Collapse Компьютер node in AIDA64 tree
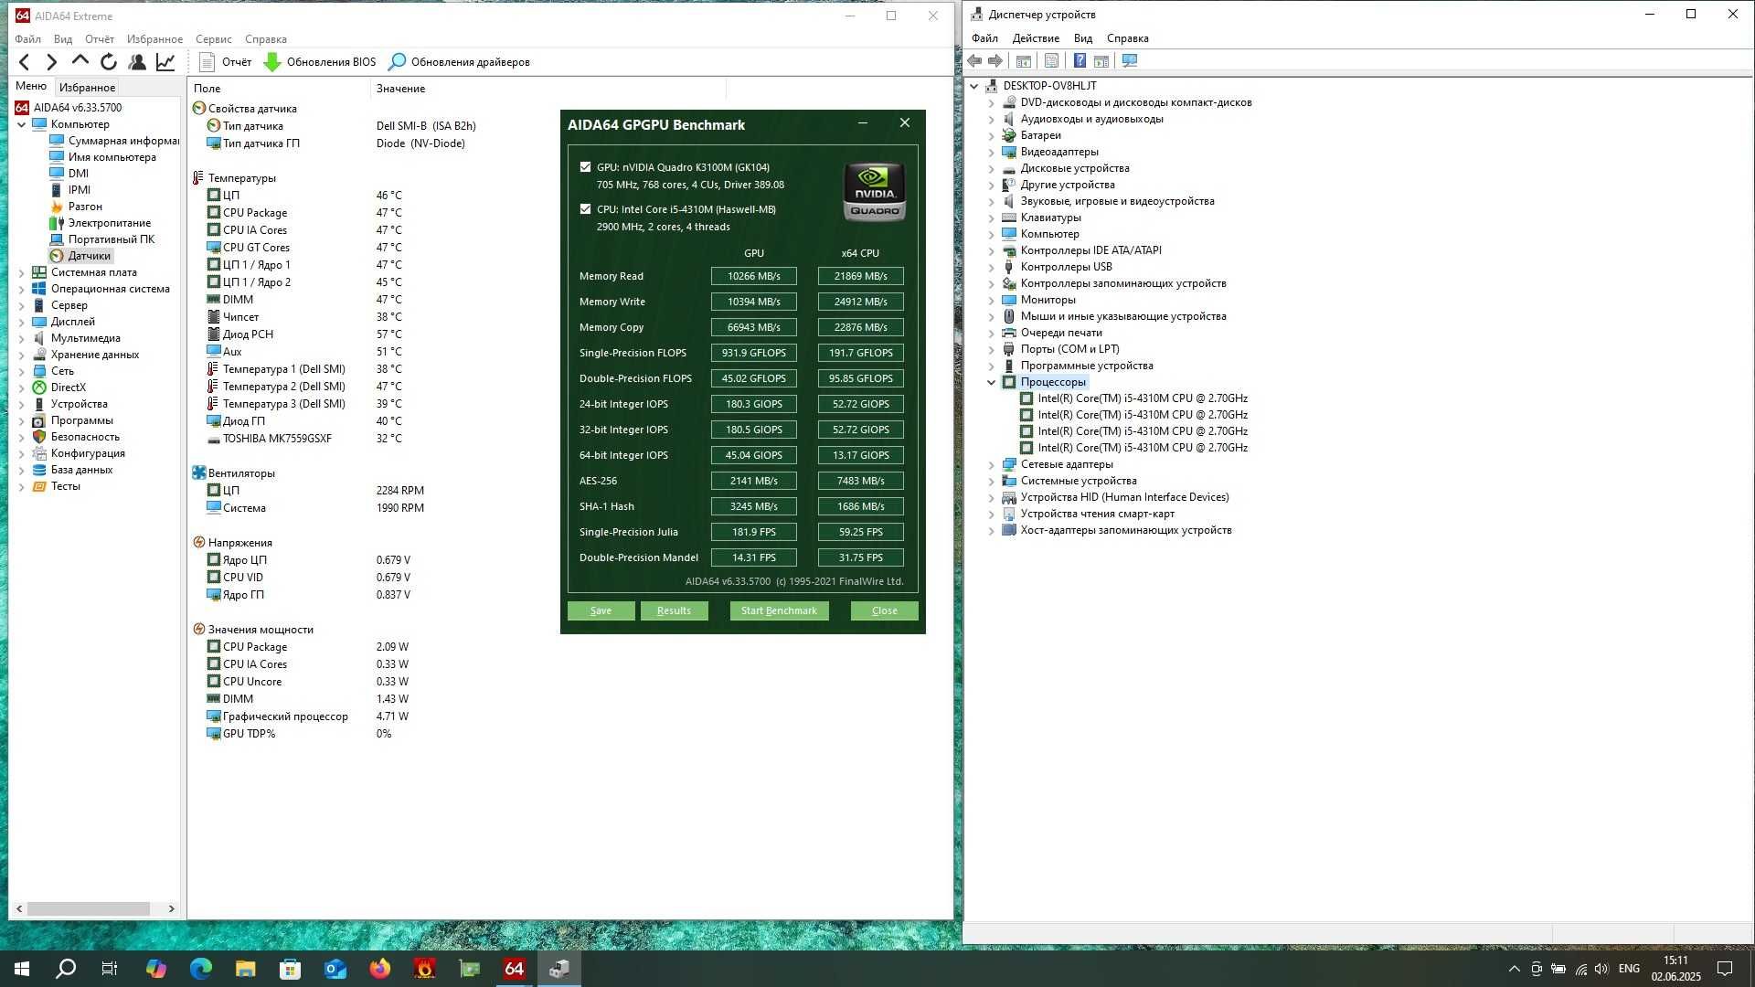Screen dimensions: 1755x987 [x=21, y=124]
